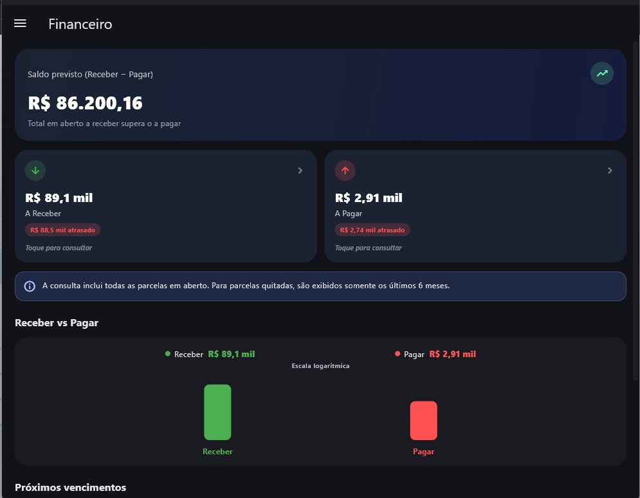Click the red Pagar legend dot
This screenshot has width=640, height=498.
(x=398, y=354)
